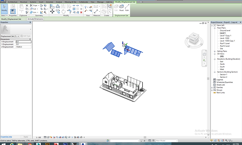Open the Cope tool dropdown arrow
Viewport: 242px width, 145px height.
tap(39, 5)
